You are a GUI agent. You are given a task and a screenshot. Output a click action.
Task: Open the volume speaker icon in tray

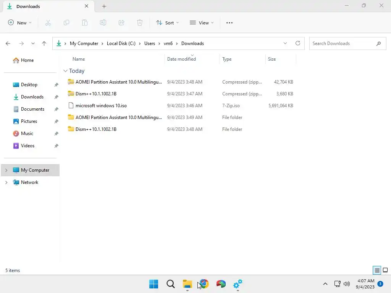pyautogui.click(x=347, y=284)
